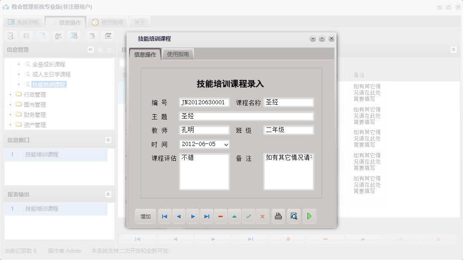Expand the 财务管理 folder in the tree
463x260 pixels.
pos(10,114)
